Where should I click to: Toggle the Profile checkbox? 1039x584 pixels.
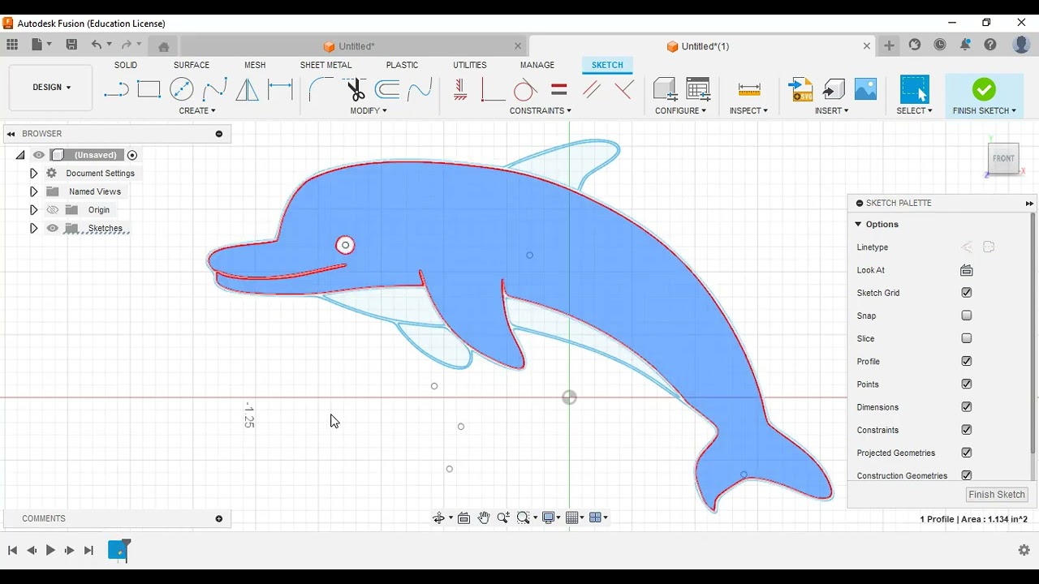[966, 361]
